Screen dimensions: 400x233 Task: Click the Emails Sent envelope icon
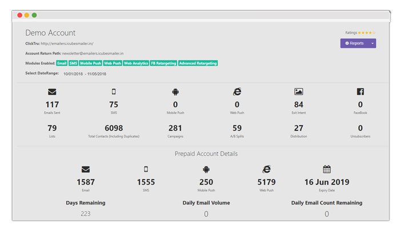[52, 92]
